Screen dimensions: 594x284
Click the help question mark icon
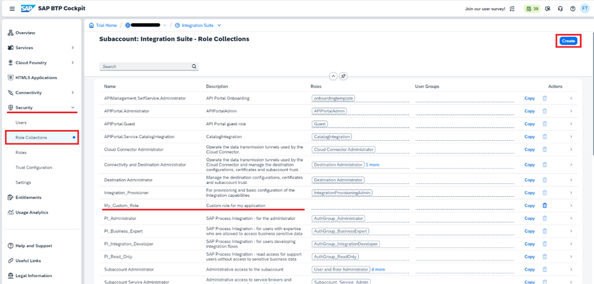tap(573, 9)
